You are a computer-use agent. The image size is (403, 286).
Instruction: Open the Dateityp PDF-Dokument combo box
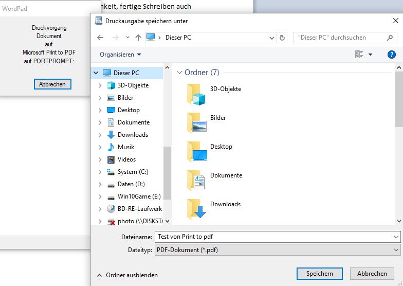pyautogui.click(x=278, y=250)
